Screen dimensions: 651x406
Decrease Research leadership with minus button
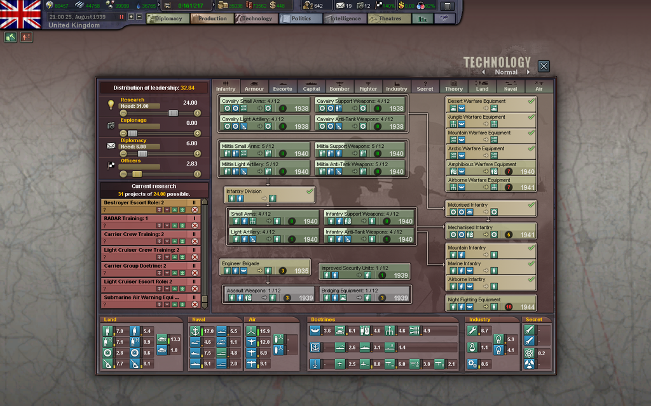pyautogui.click(x=123, y=113)
